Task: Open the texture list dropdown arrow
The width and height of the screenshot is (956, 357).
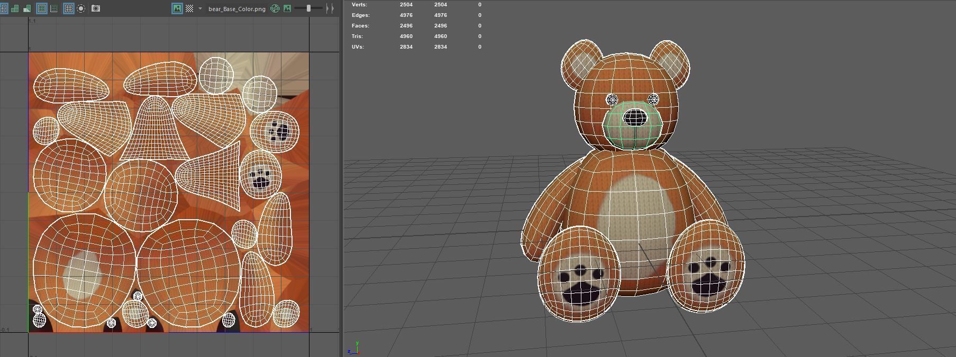Action: point(200,8)
